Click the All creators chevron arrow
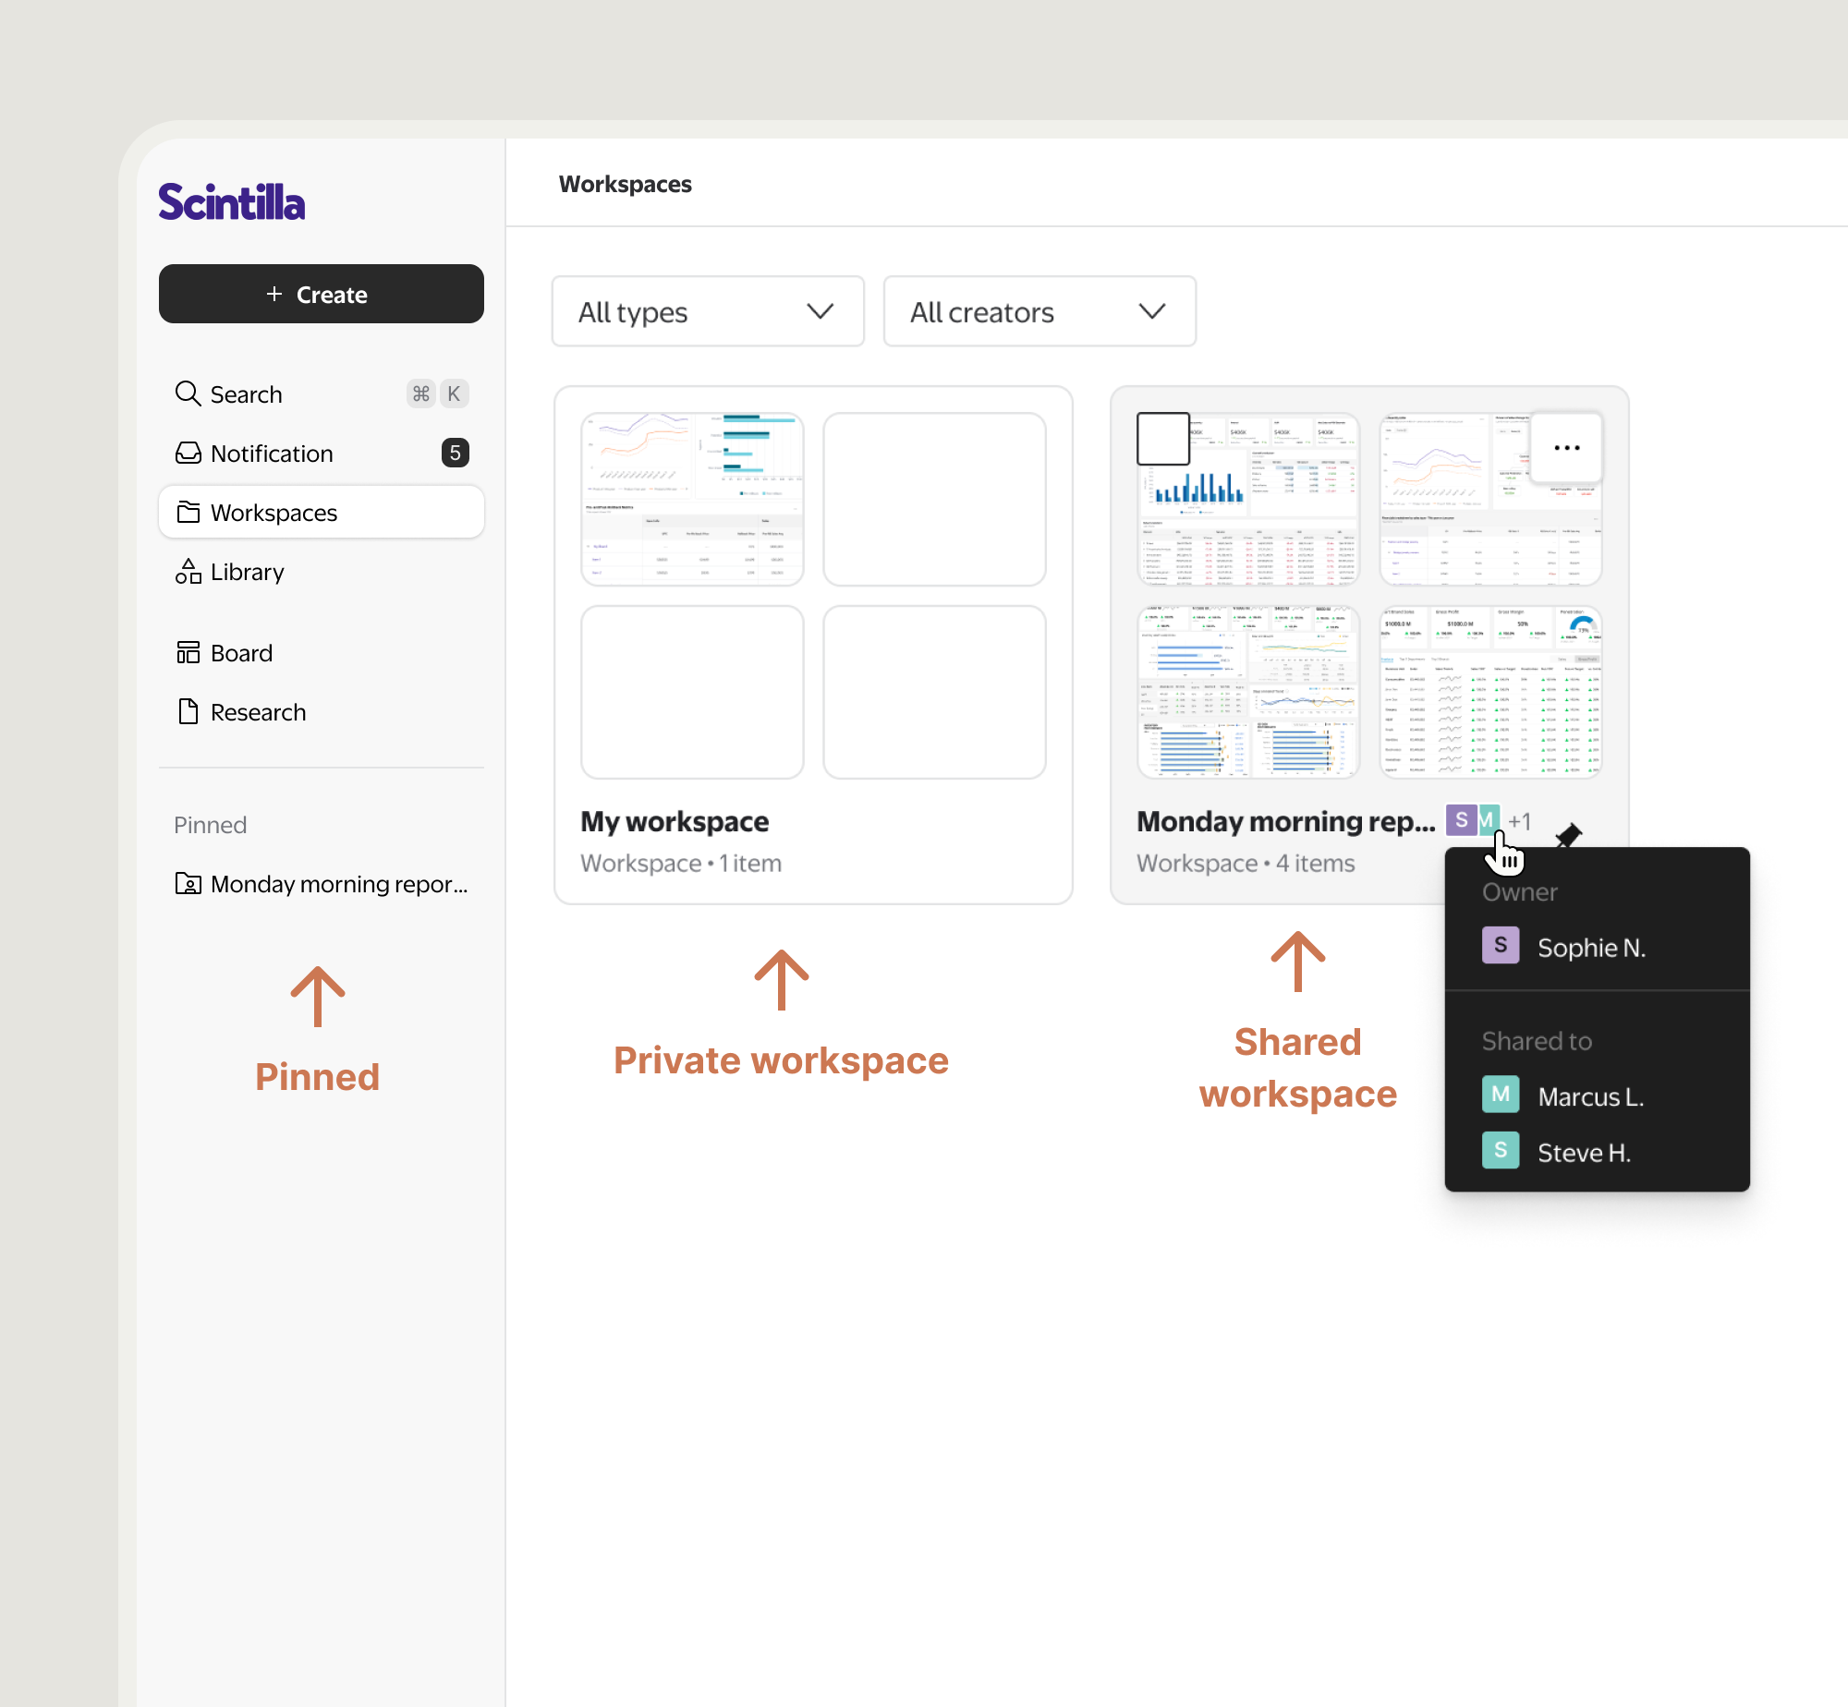1848x1707 pixels. 1151,311
